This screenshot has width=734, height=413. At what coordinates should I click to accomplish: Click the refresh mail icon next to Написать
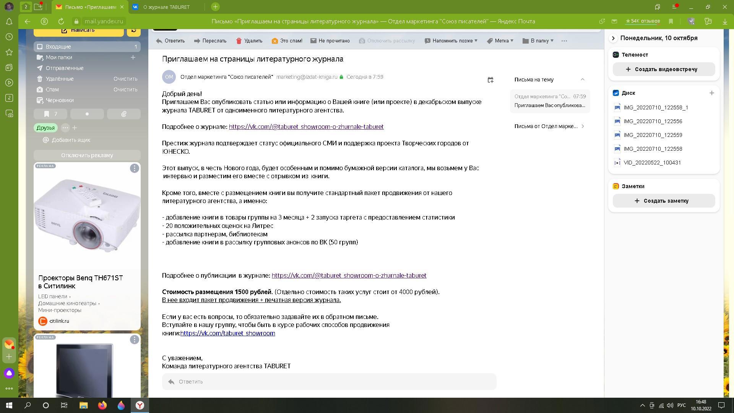[x=134, y=30]
